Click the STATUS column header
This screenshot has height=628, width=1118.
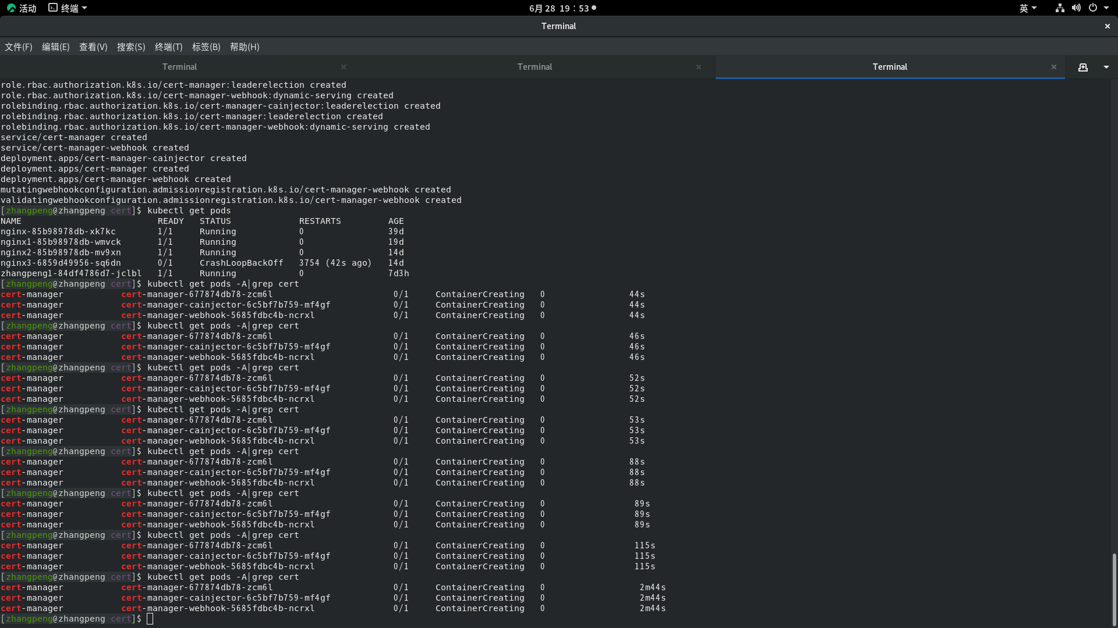[215, 221]
